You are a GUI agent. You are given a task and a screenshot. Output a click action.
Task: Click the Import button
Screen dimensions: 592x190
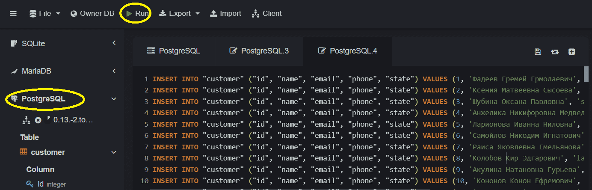225,14
